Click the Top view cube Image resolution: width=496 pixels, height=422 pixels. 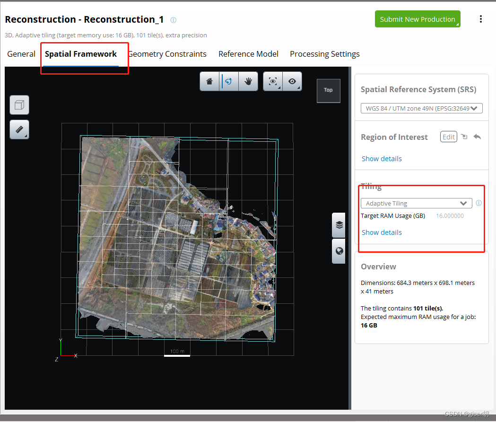(328, 90)
